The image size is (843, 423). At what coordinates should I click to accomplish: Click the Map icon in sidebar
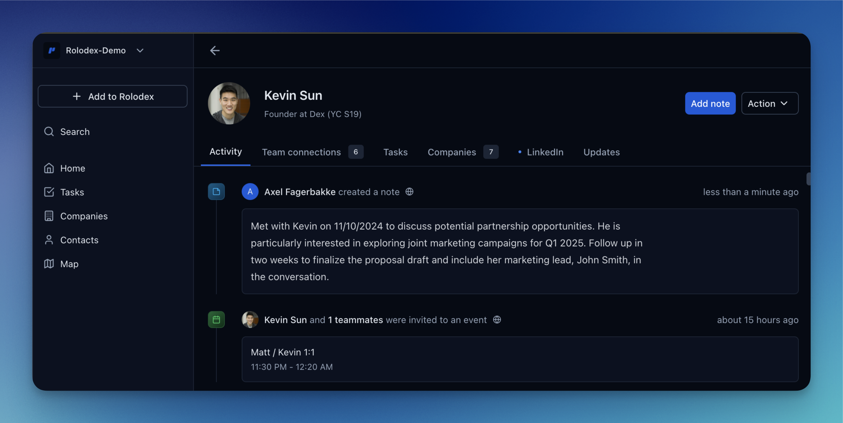click(x=49, y=264)
